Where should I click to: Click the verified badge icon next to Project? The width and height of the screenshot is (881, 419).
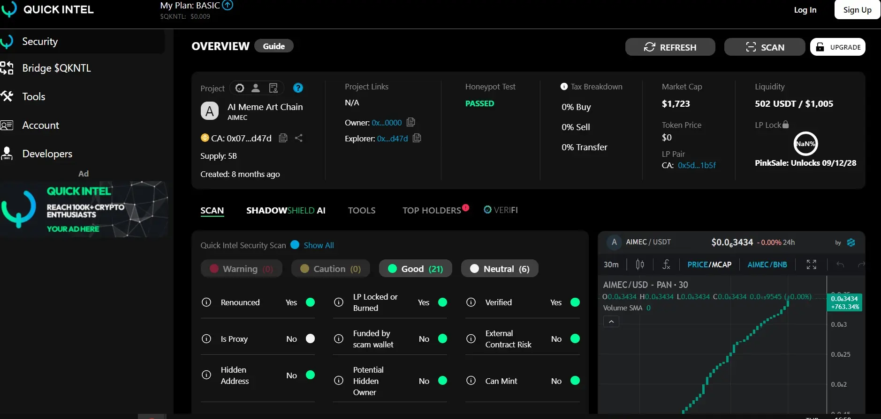[x=240, y=88]
